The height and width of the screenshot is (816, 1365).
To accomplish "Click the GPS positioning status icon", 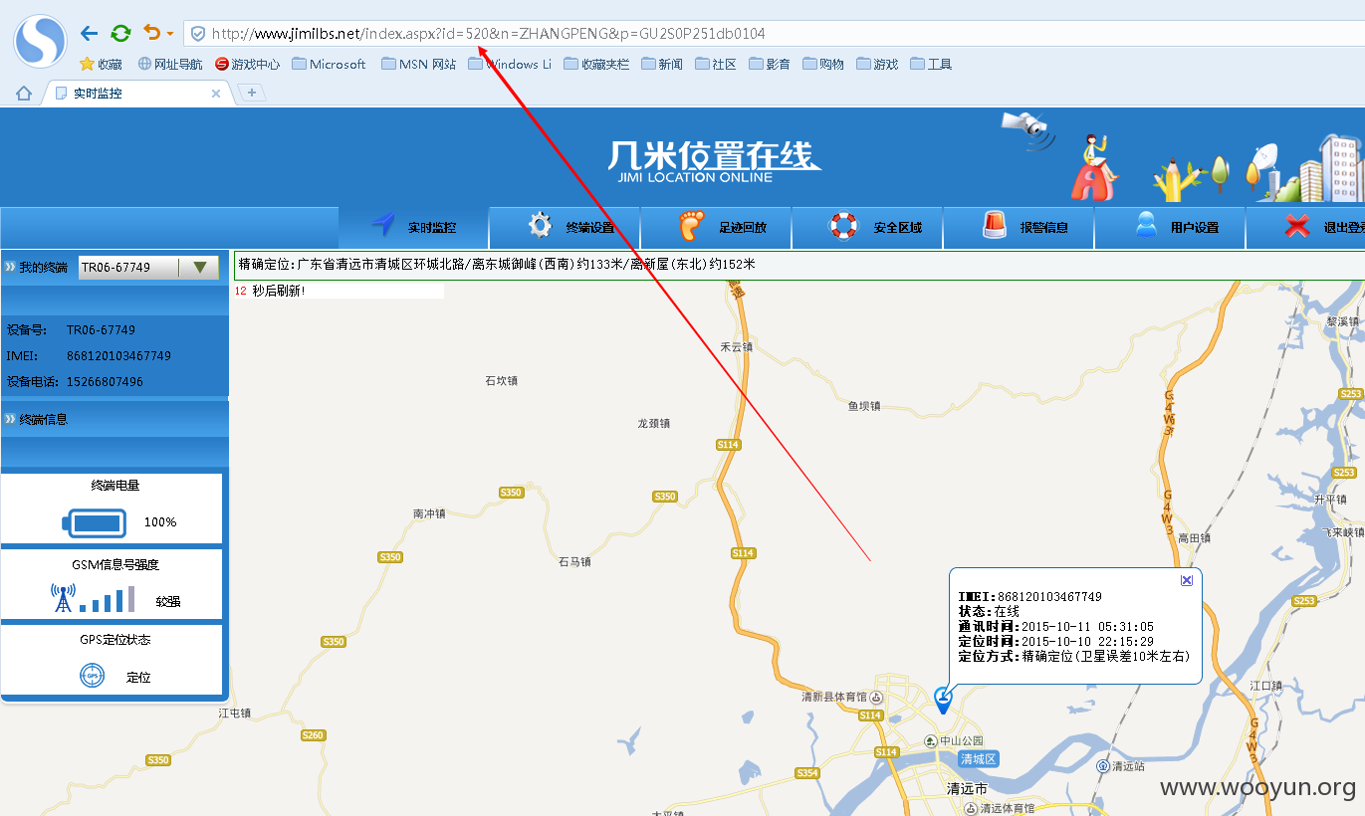I will (x=92, y=677).
